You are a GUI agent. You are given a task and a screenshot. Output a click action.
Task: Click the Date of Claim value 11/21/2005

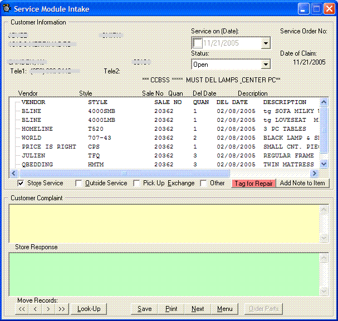click(x=309, y=62)
